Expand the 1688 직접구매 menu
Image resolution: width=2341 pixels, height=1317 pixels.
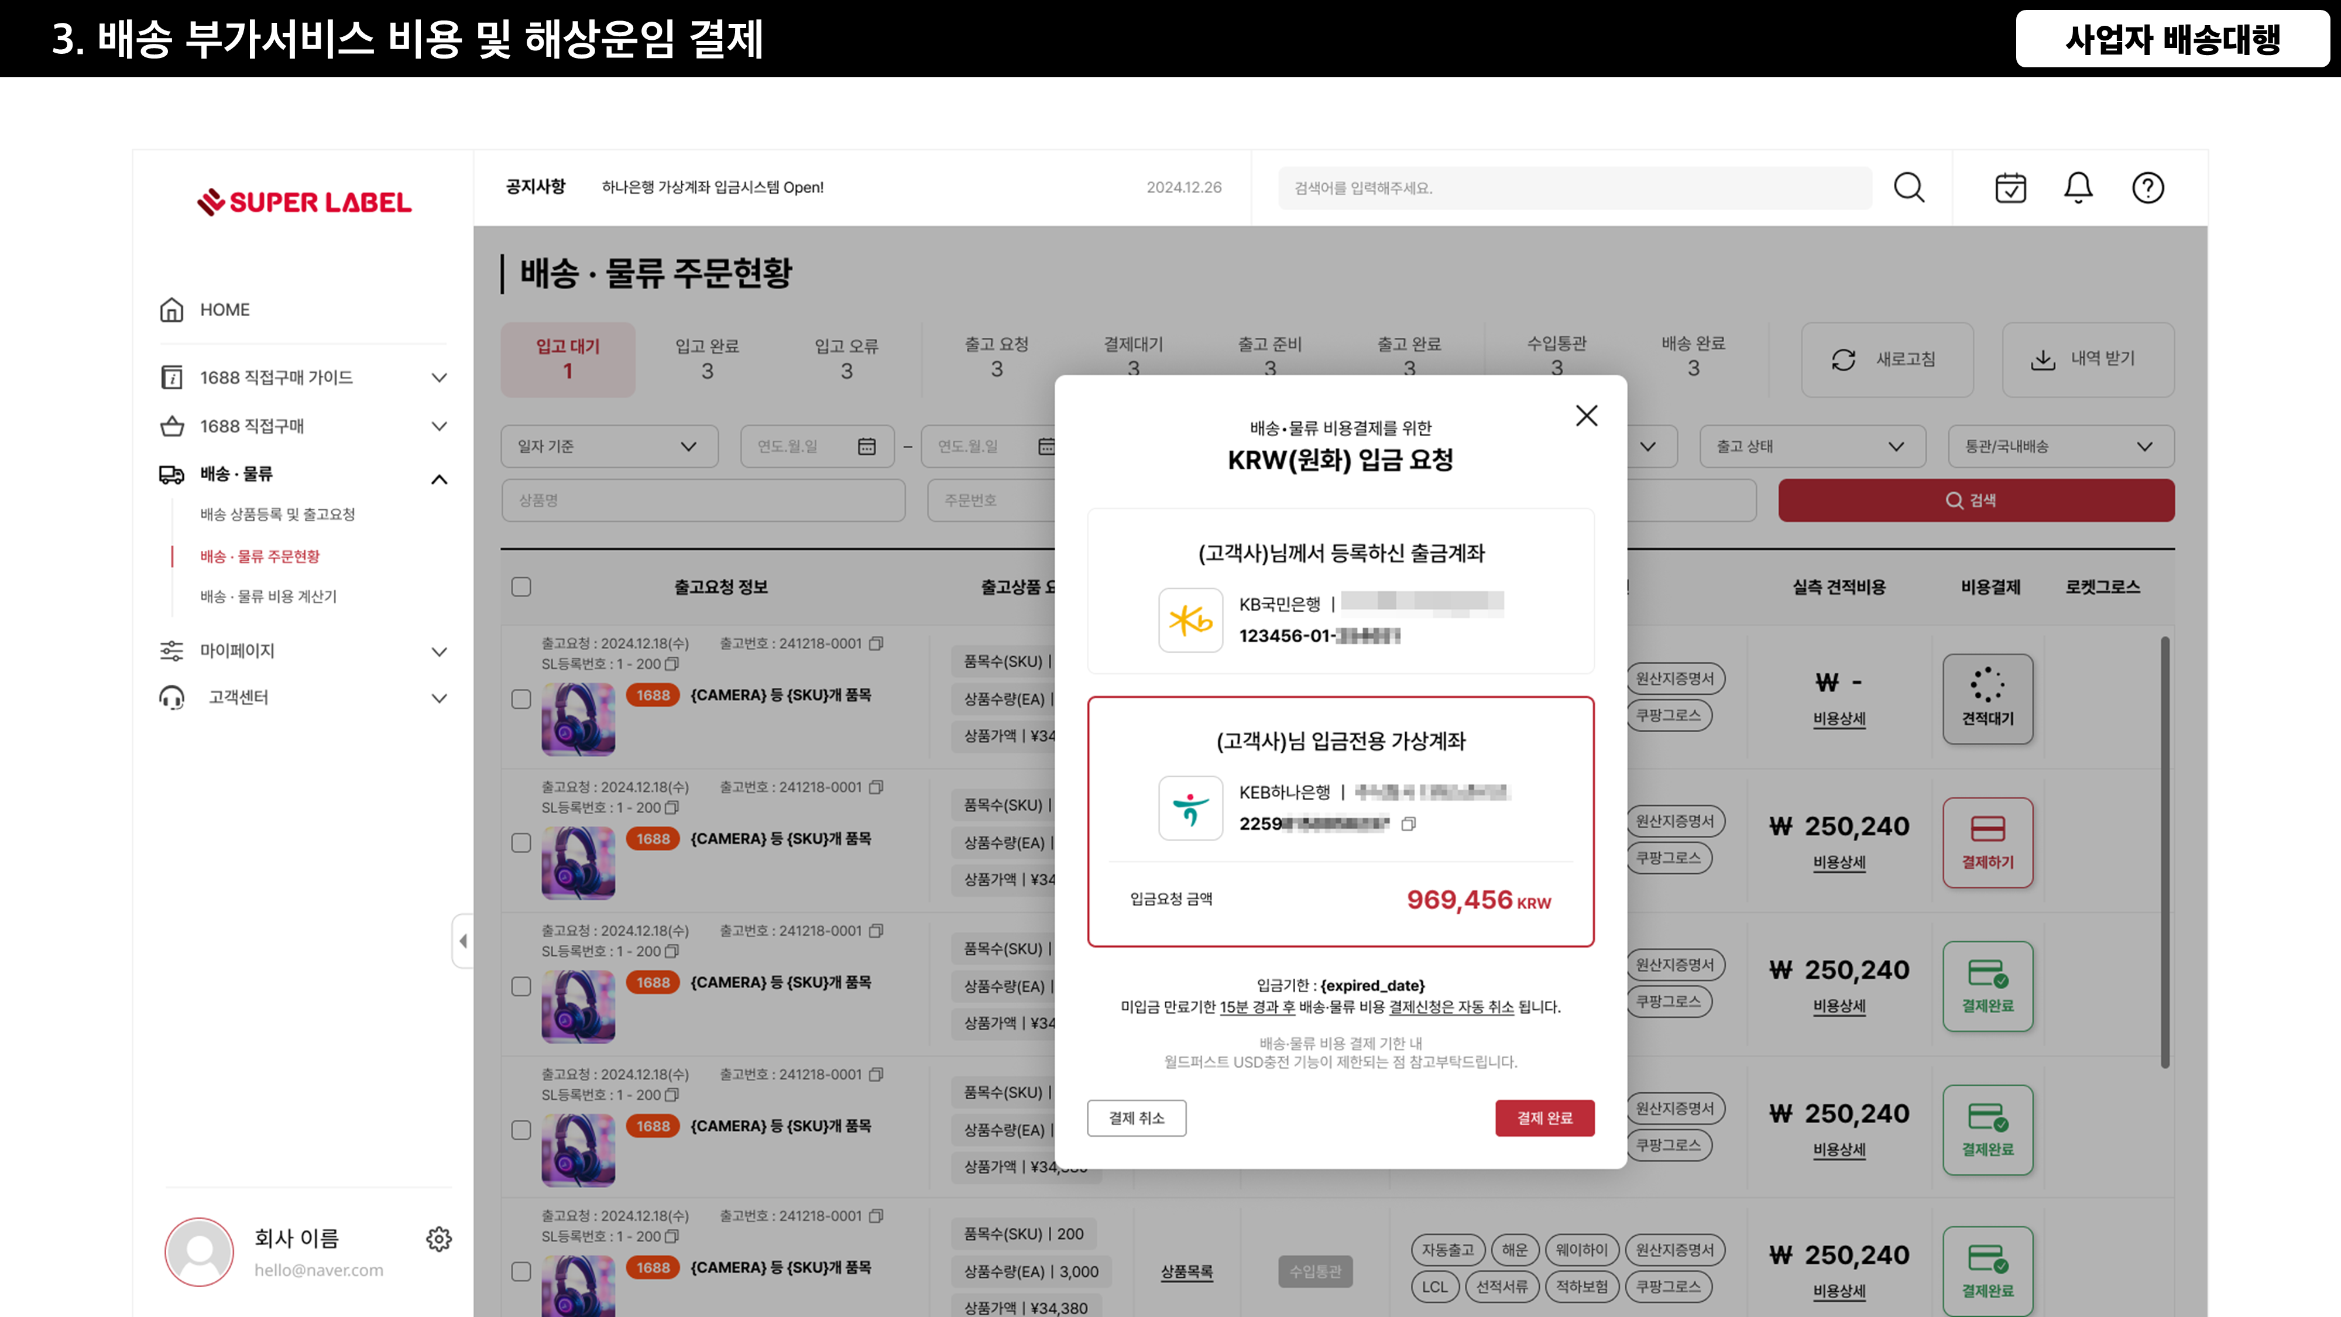[439, 426]
